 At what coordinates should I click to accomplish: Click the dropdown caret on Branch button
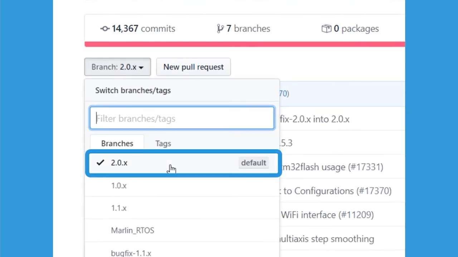(141, 67)
